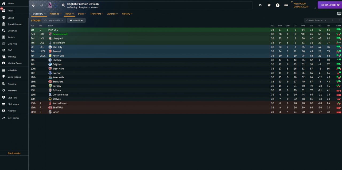
Task: Open the Tactics screen
Action: [x=11, y=37]
